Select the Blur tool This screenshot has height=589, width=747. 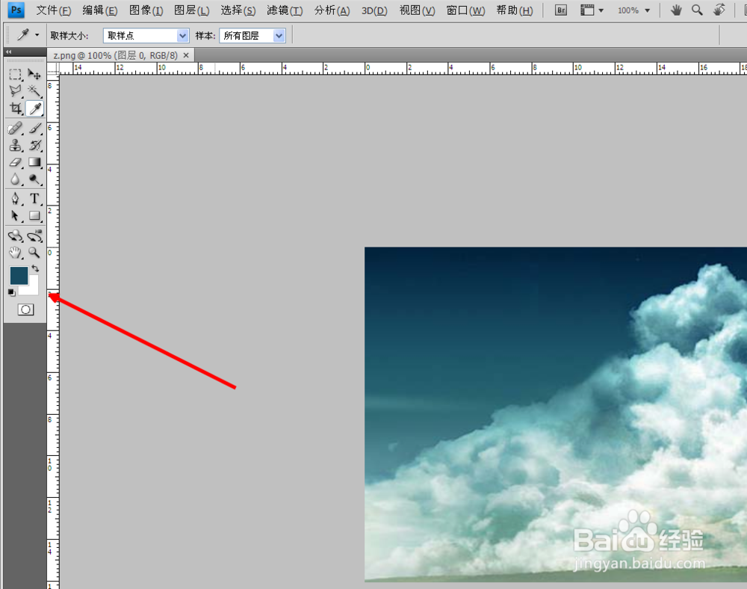tap(15, 179)
